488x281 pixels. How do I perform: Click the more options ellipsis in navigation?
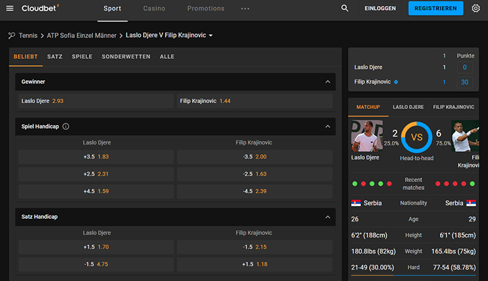pos(245,9)
